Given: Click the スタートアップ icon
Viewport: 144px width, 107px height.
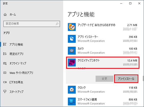Looking at the screenshot, I should 5,91.
